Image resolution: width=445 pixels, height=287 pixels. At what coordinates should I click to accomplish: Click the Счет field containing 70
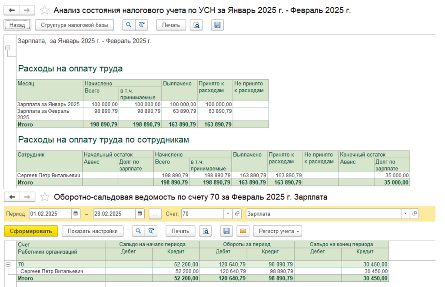(203, 214)
